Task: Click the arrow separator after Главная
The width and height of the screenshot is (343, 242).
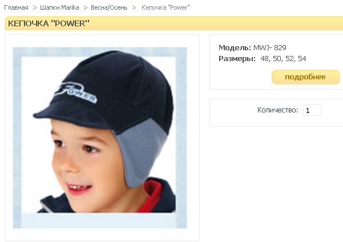Action: click(x=34, y=8)
